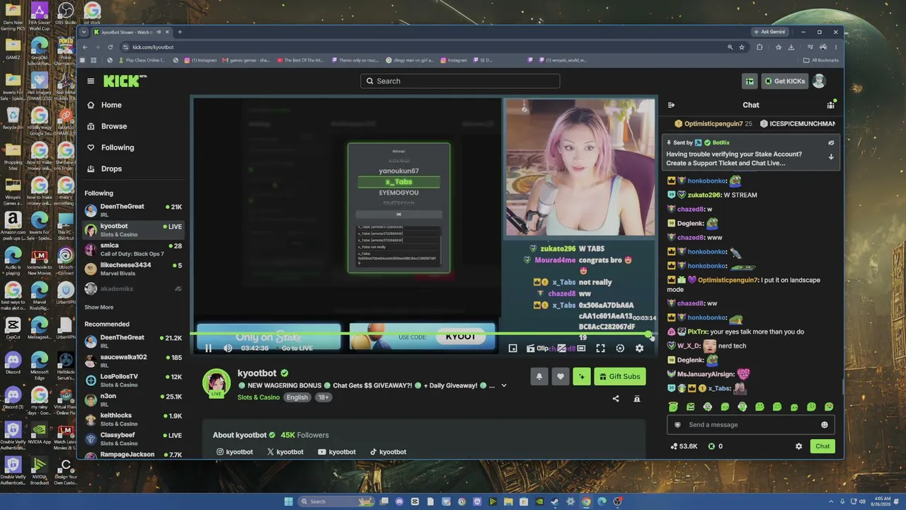
Task: Jump to live with Go to LIVE
Action: 297,348
